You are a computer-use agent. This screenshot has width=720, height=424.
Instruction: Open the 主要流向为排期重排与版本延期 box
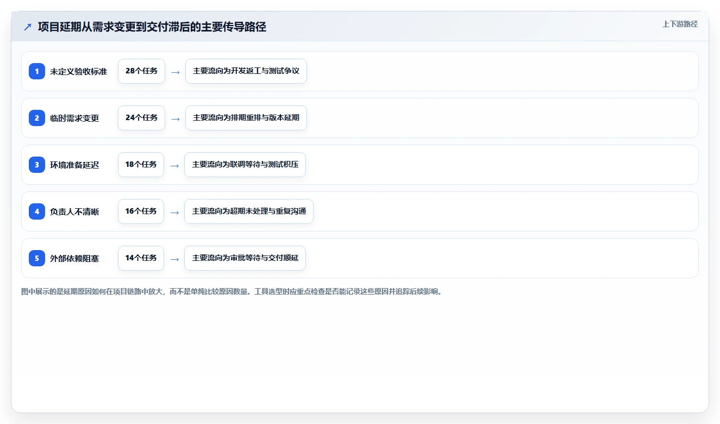click(246, 118)
